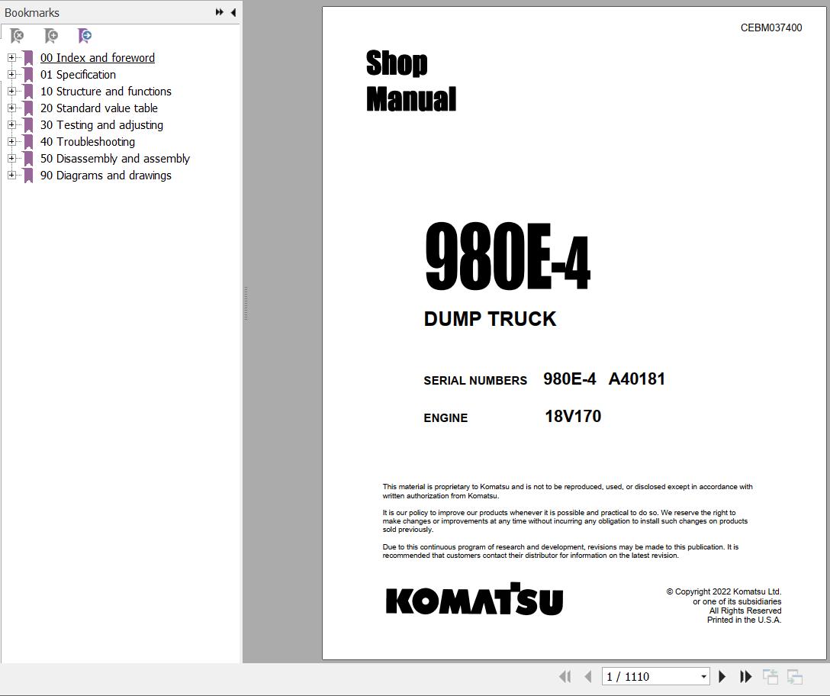The image size is (830, 696).
Task: Open the 20 Standard value table bookmark
Action: [x=99, y=108]
